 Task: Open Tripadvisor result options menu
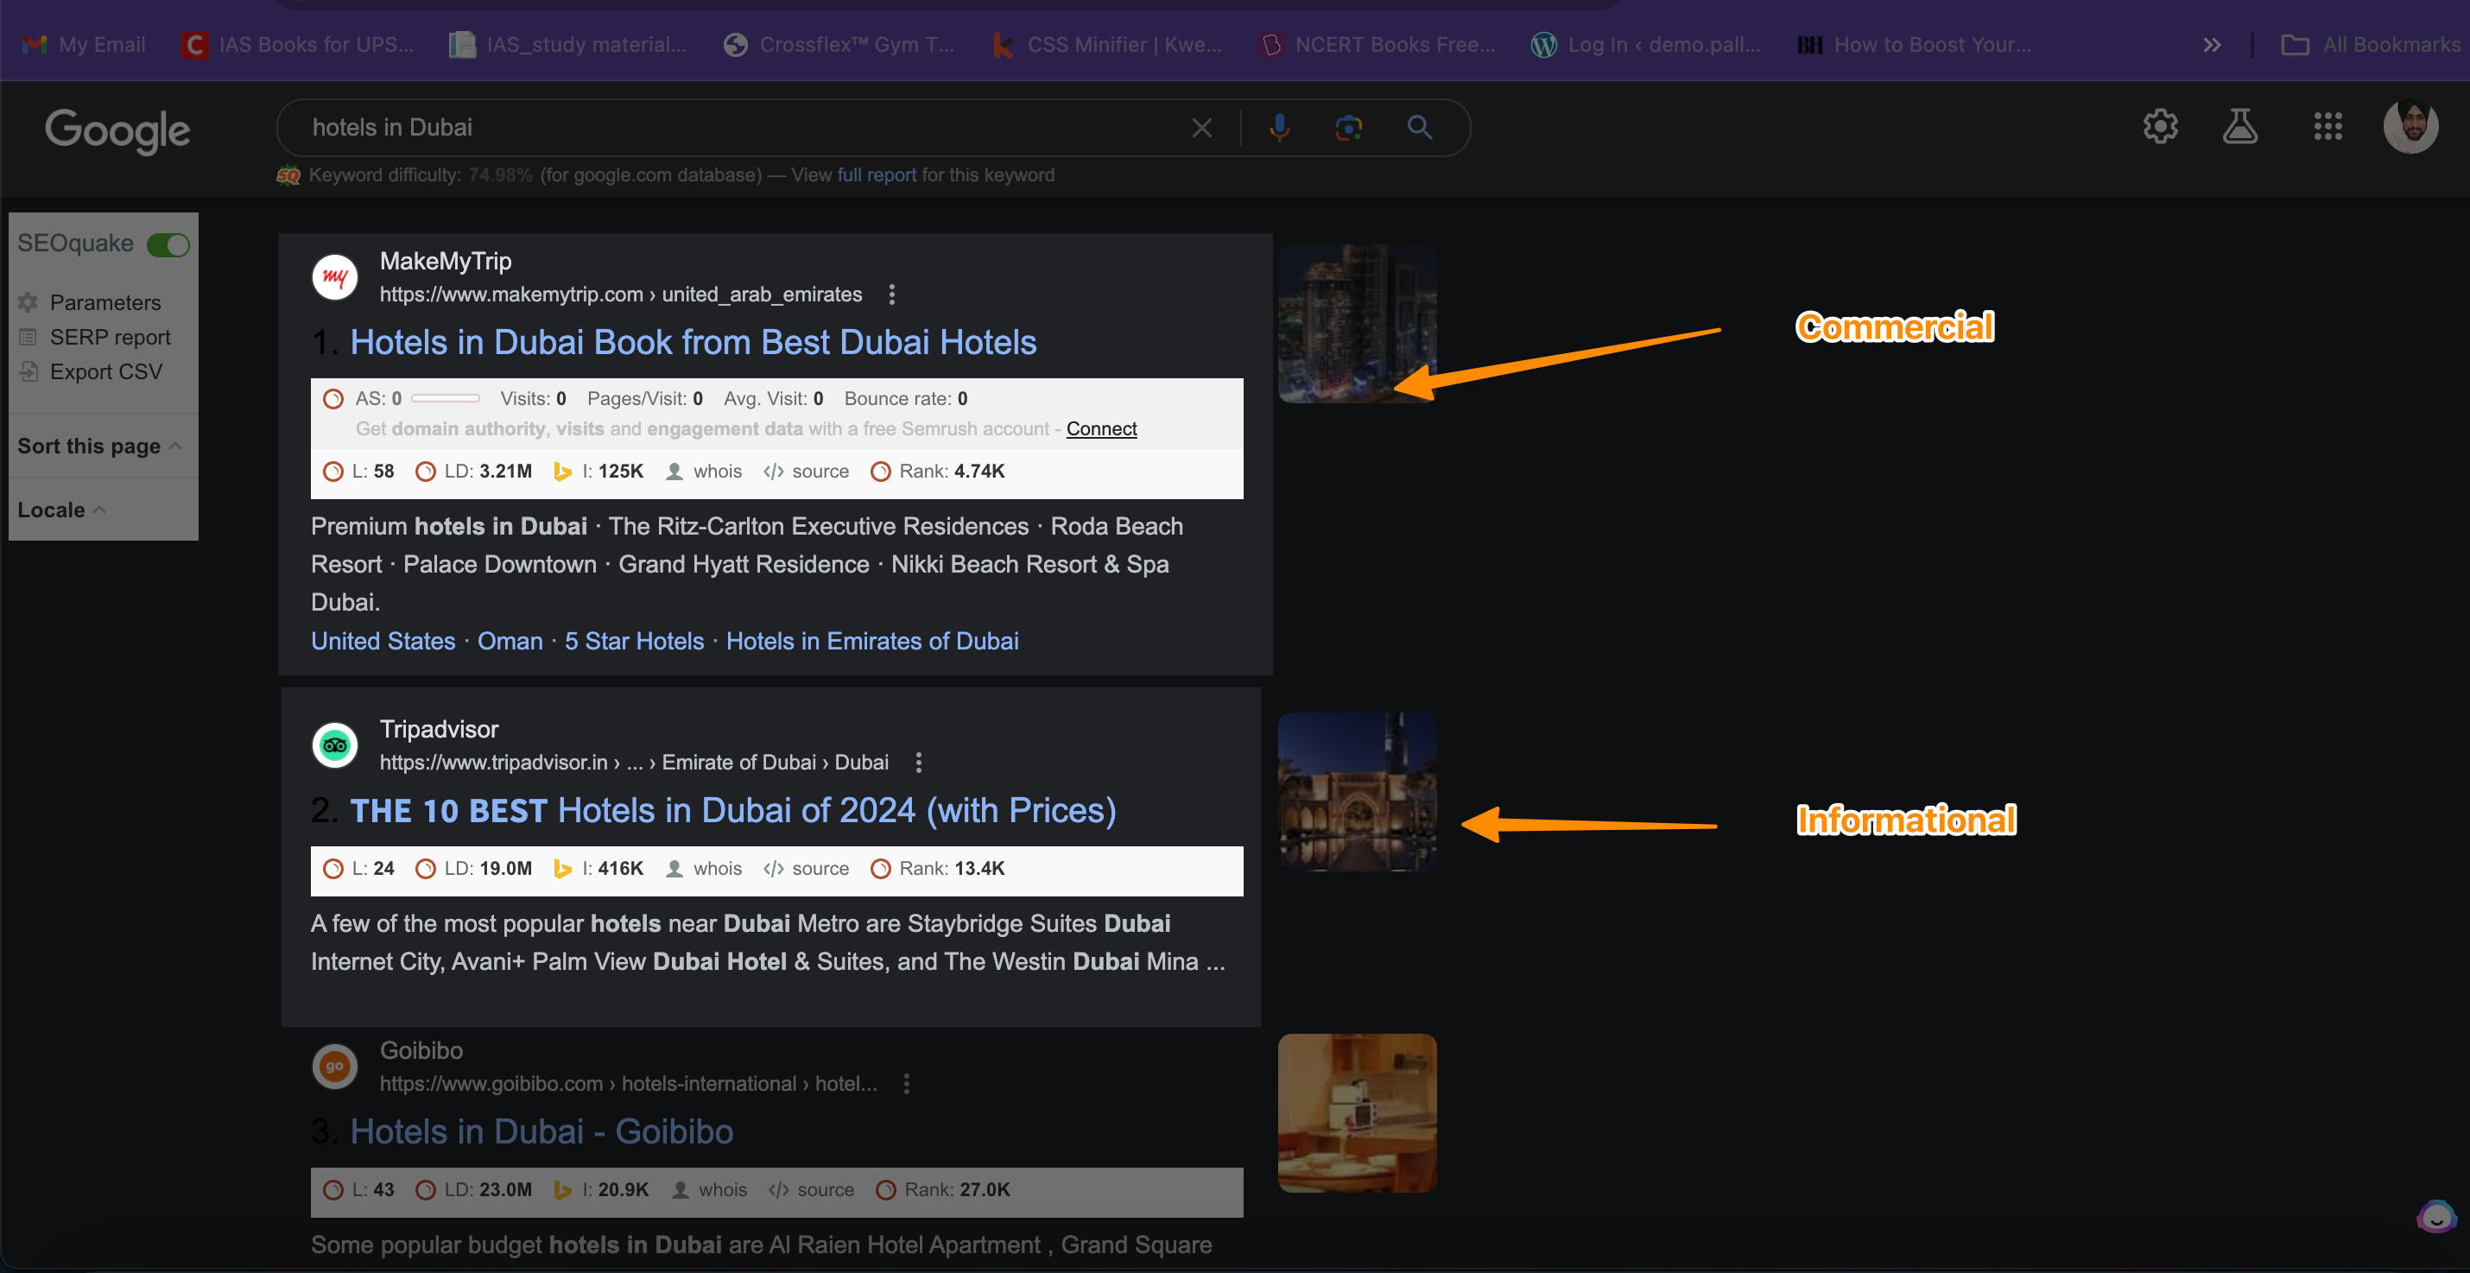tap(919, 762)
